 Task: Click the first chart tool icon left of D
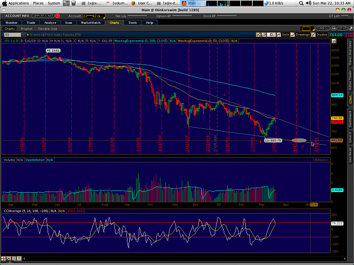(258, 34)
